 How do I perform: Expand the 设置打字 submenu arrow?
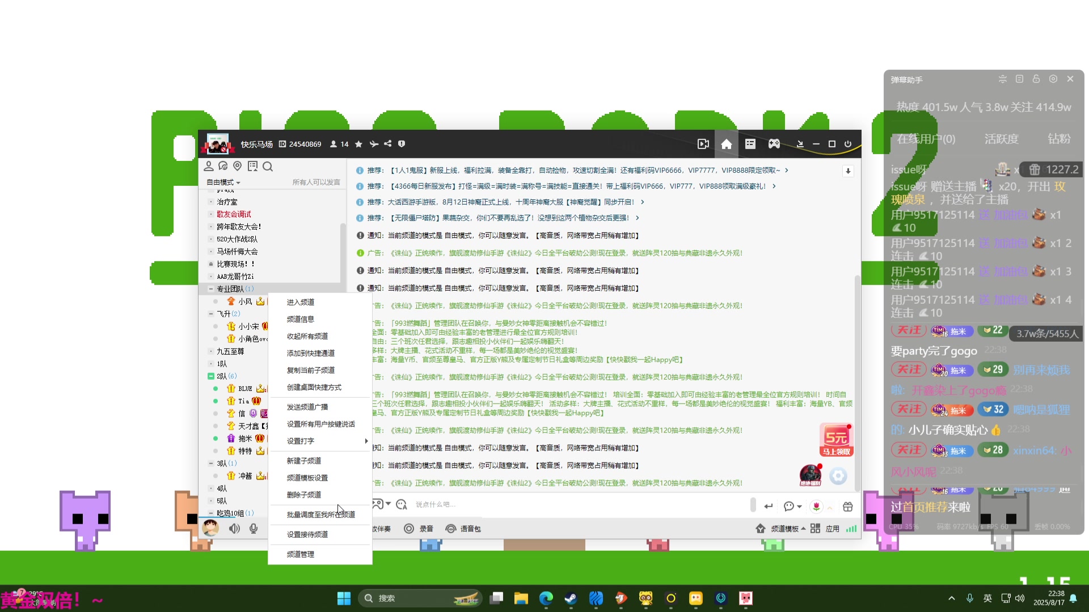[366, 441]
